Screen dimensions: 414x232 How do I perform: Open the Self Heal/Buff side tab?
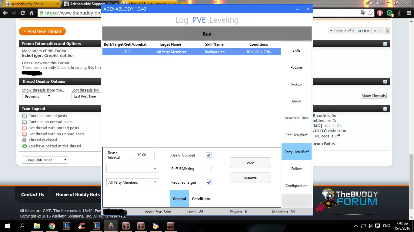click(x=296, y=135)
